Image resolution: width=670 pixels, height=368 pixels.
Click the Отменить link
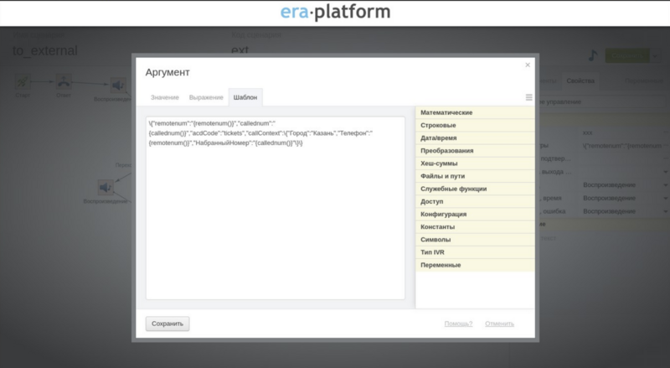coord(499,324)
